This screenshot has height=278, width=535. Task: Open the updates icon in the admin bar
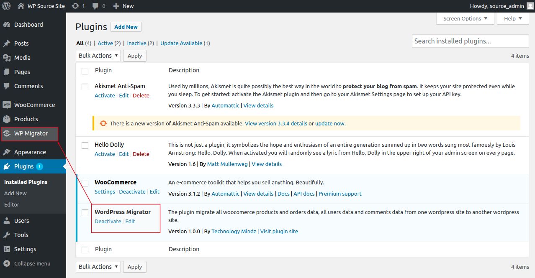(x=75, y=6)
